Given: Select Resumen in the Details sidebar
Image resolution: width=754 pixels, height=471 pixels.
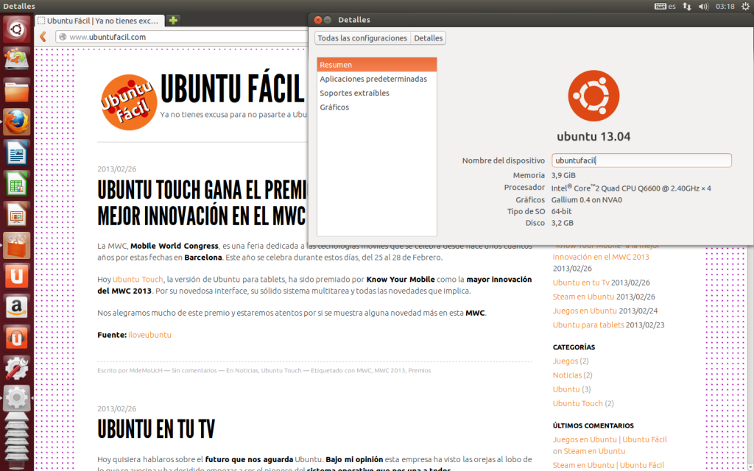Looking at the screenshot, I should 377,65.
